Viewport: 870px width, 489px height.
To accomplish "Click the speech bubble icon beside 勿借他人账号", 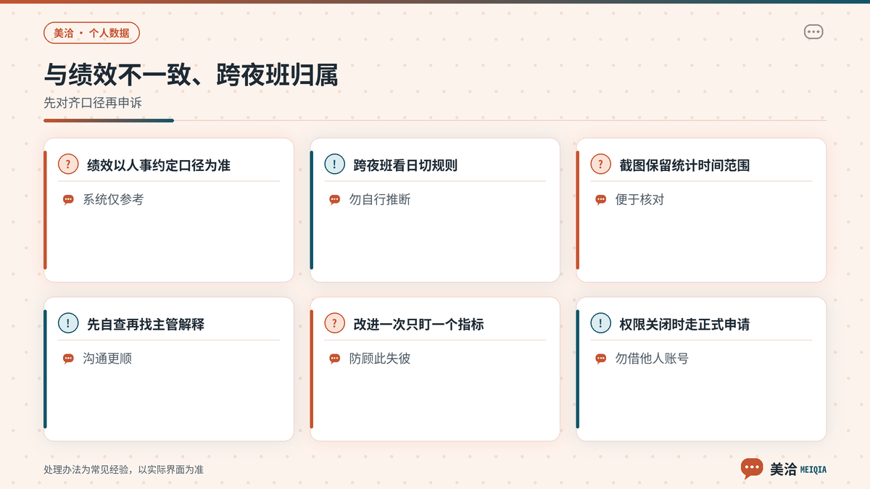I will (600, 359).
